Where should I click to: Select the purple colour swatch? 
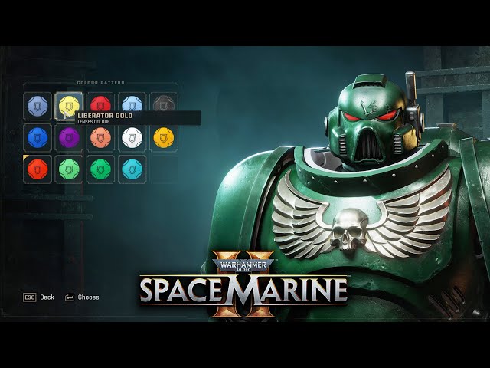pos(69,138)
